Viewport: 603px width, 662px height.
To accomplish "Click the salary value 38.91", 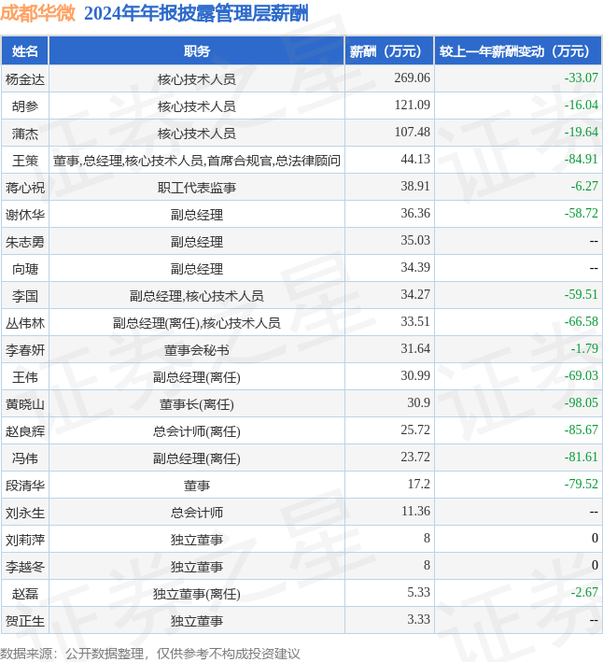I will click(x=415, y=186).
